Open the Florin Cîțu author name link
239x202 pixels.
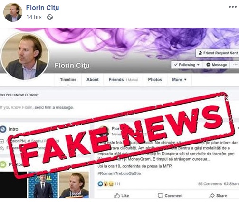pos(42,8)
